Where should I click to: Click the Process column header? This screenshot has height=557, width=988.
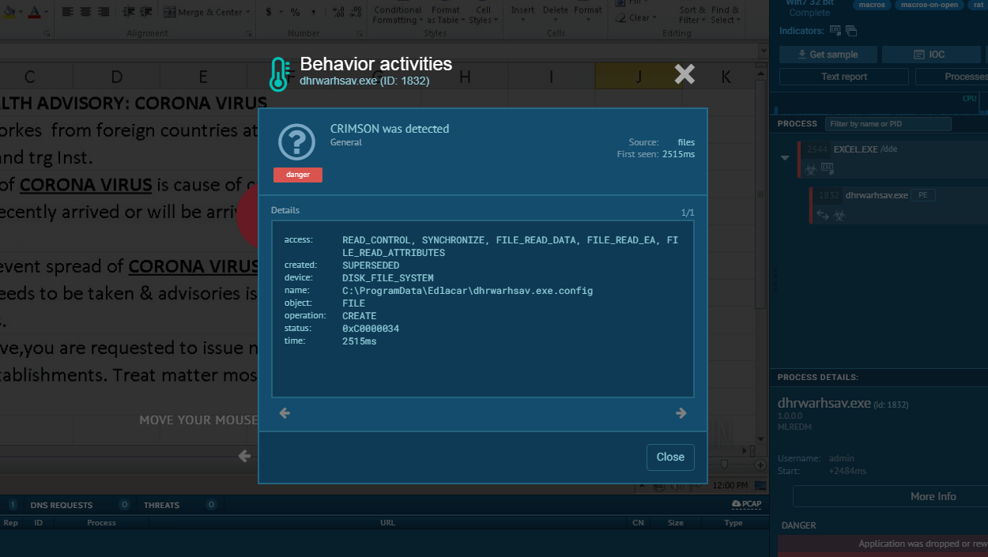pyautogui.click(x=101, y=523)
